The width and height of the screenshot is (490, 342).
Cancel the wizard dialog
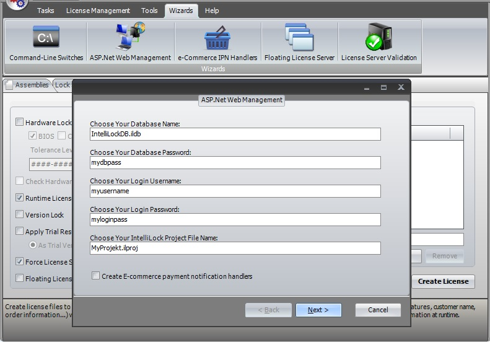(x=378, y=310)
